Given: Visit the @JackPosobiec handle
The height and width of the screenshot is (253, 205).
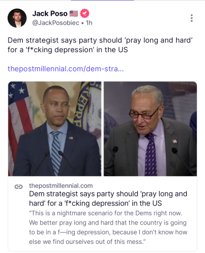Looking at the screenshot, I should [56, 23].
